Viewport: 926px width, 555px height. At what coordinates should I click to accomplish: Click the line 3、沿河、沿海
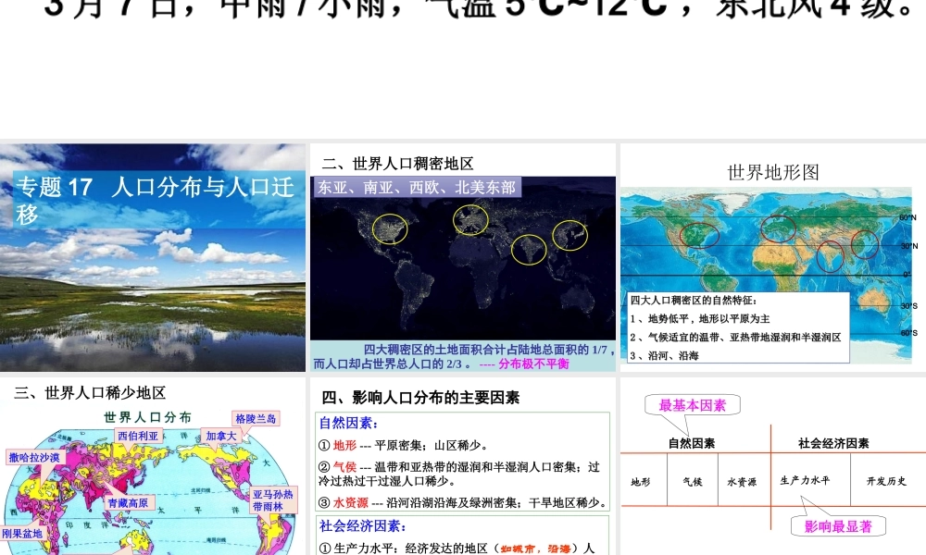[x=664, y=355]
